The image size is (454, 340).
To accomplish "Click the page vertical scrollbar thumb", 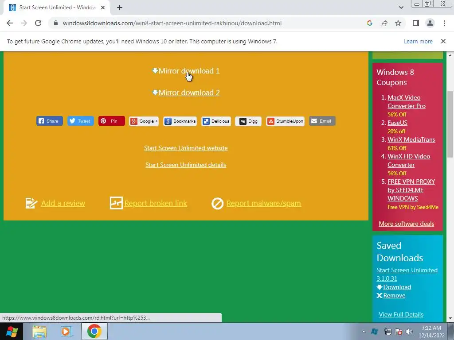I will coord(450,124).
